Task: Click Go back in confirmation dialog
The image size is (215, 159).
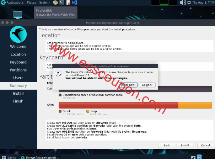Action: pos(147,85)
